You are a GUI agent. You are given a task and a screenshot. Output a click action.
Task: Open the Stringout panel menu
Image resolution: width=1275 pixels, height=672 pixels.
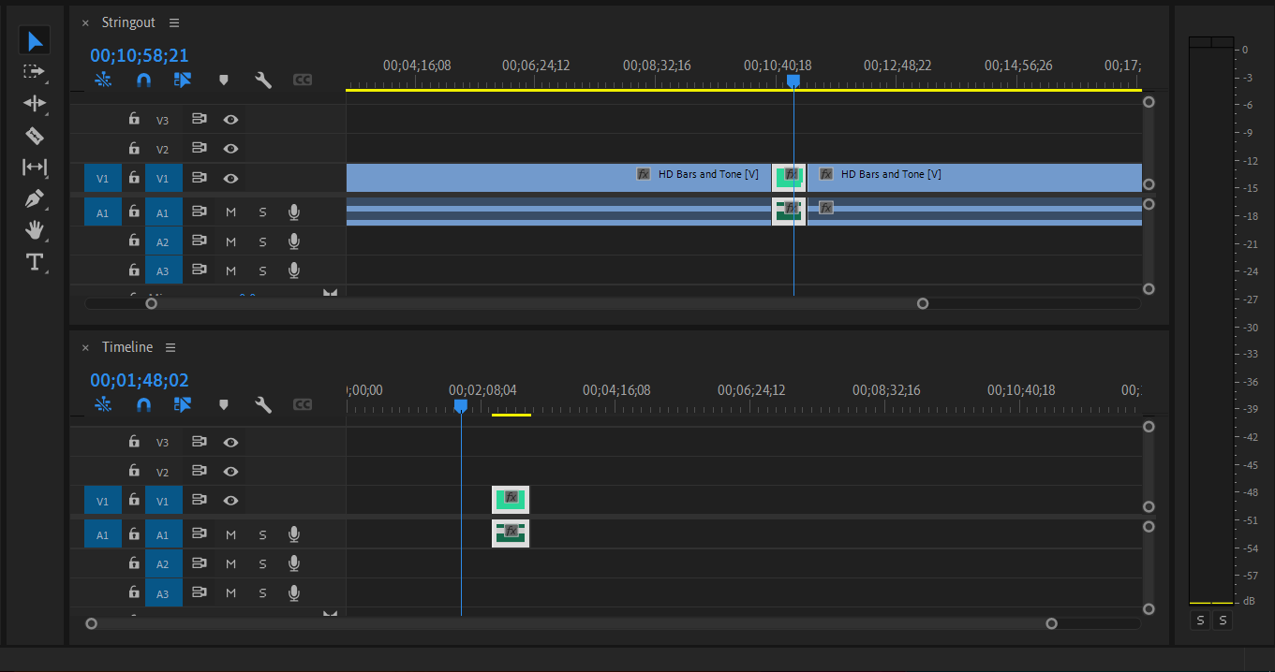pyautogui.click(x=174, y=22)
